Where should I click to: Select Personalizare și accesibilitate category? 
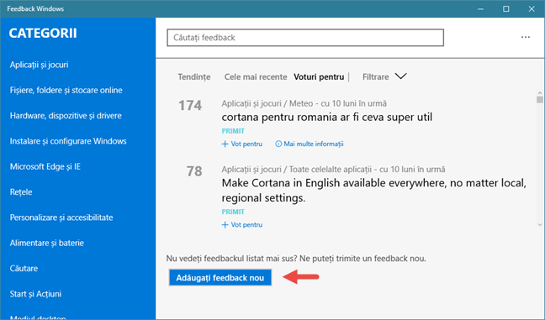pos(61,218)
